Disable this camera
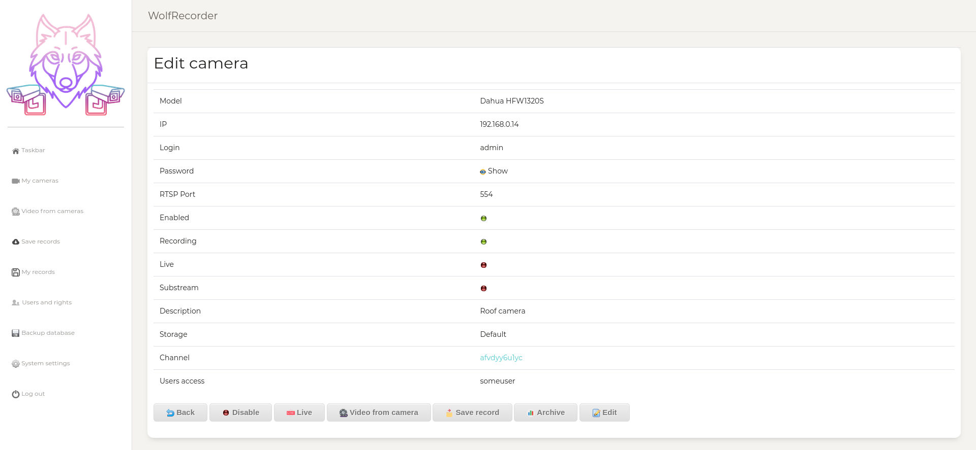Image resolution: width=976 pixels, height=450 pixels. (x=240, y=412)
